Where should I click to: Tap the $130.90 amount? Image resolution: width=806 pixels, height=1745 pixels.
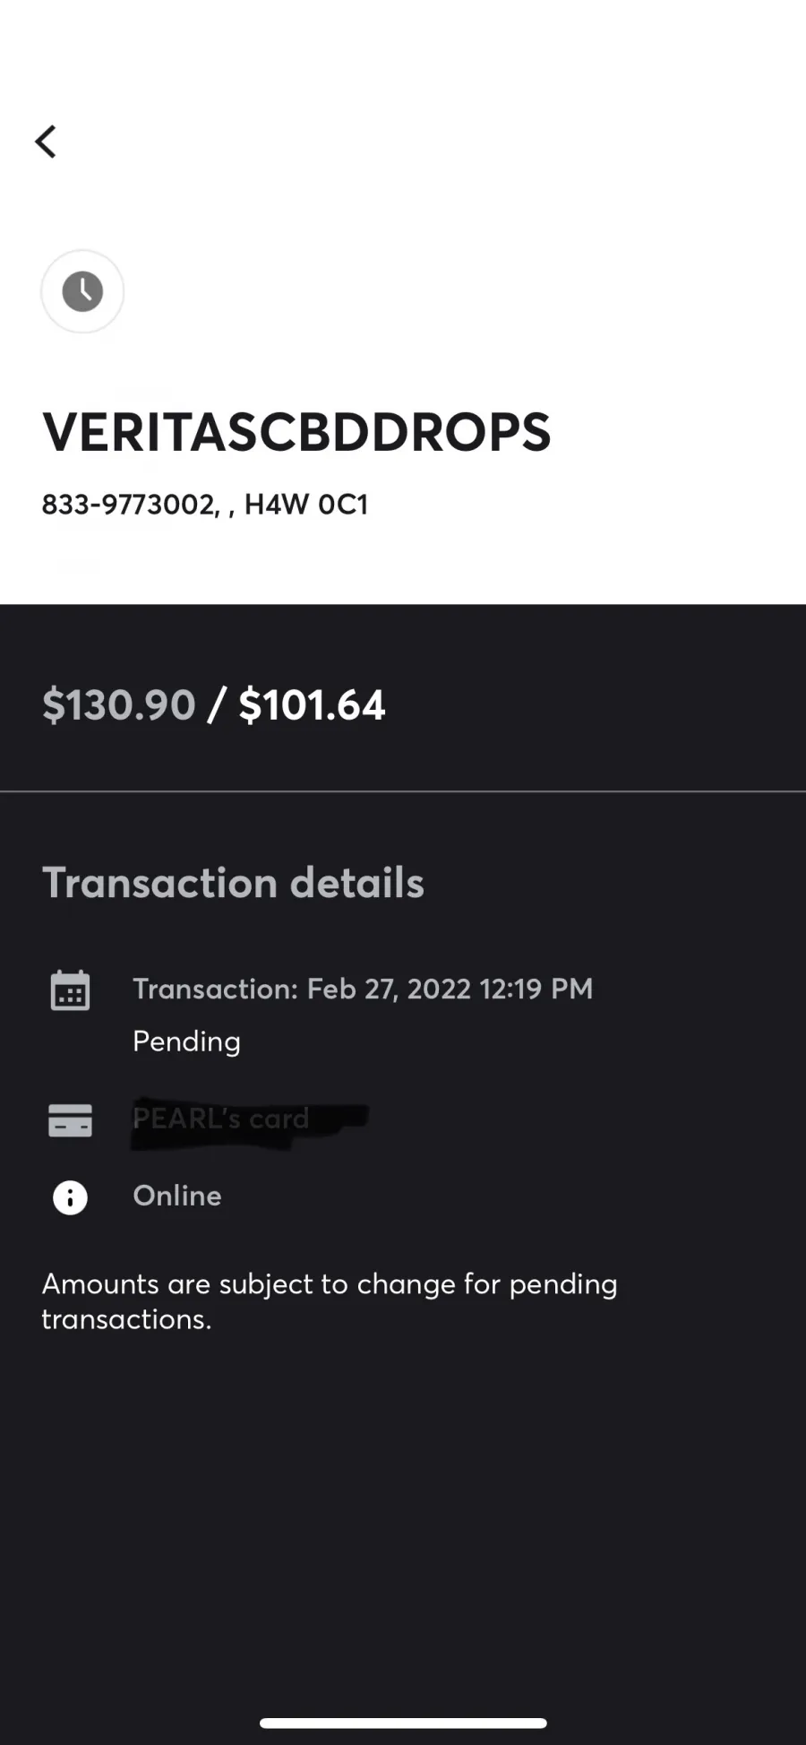click(119, 705)
